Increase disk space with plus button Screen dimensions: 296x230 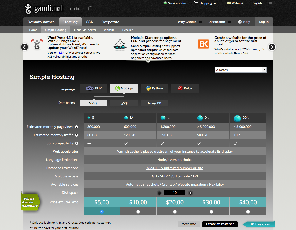191,193
